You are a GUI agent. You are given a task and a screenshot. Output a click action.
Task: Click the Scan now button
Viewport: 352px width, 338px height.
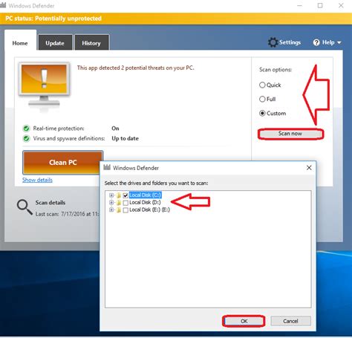(x=290, y=134)
